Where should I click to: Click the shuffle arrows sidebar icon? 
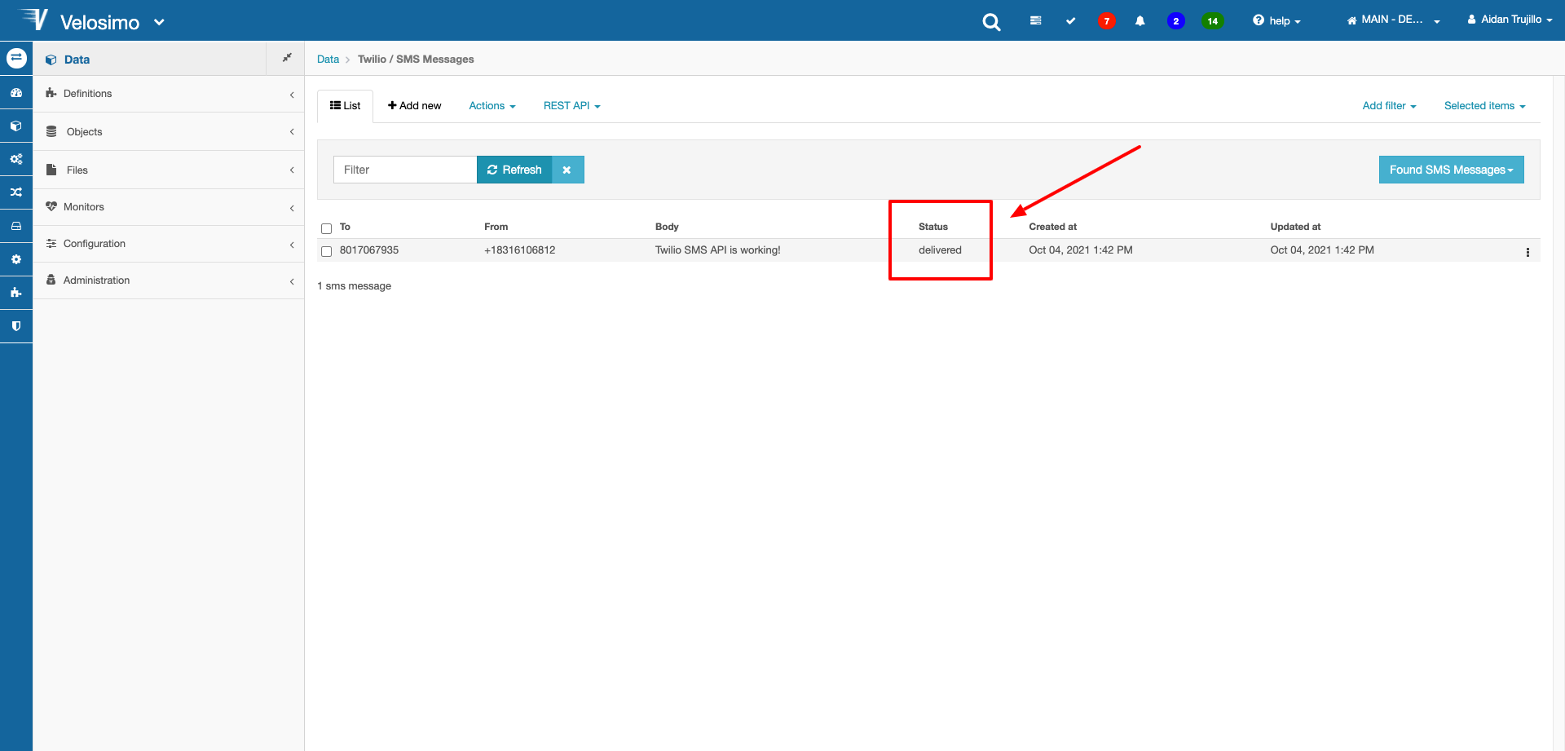16,192
